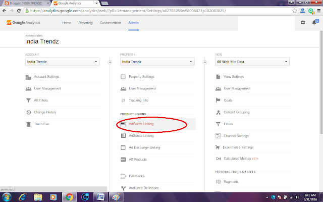
Task: Select the Google Analytics browser tab
Action: [75, 4]
